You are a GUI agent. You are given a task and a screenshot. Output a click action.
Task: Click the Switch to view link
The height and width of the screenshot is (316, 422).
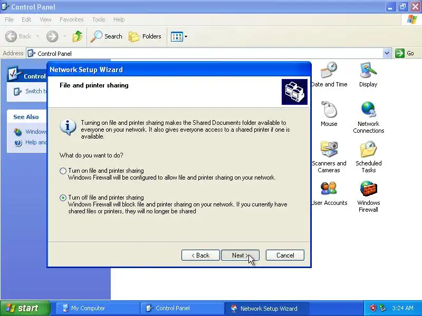(x=36, y=91)
